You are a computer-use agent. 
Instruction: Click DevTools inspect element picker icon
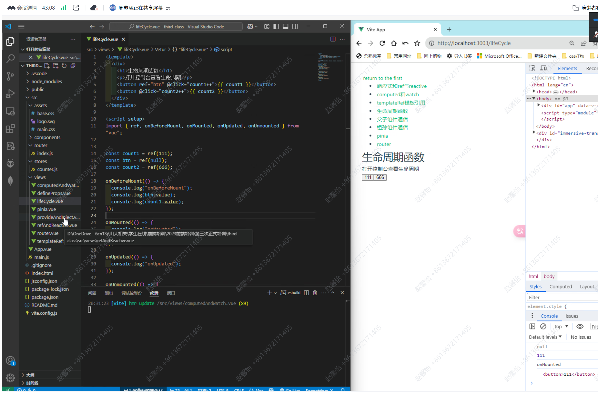[532, 68]
